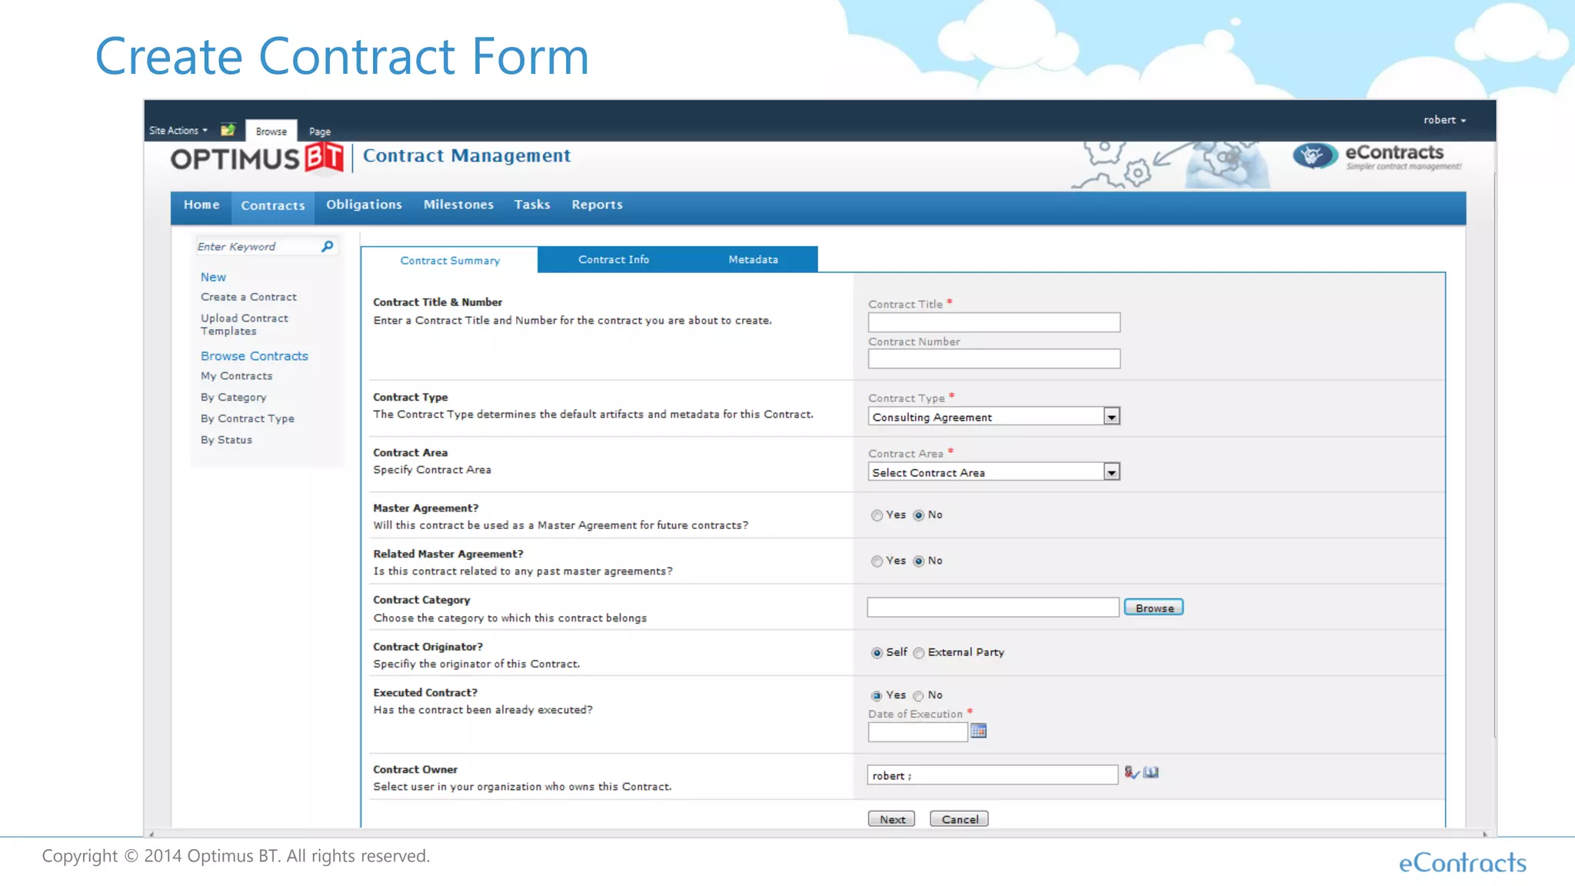Image resolution: width=1575 pixels, height=886 pixels.
Task: Focus the Contract Number input field
Action: [x=994, y=358]
